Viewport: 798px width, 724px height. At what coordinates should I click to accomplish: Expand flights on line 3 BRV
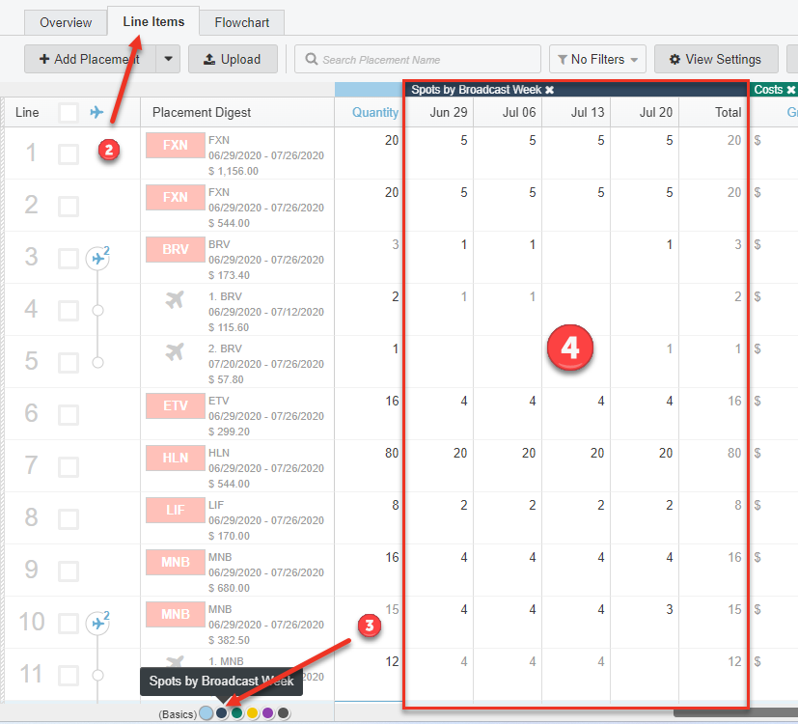coord(96,258)
